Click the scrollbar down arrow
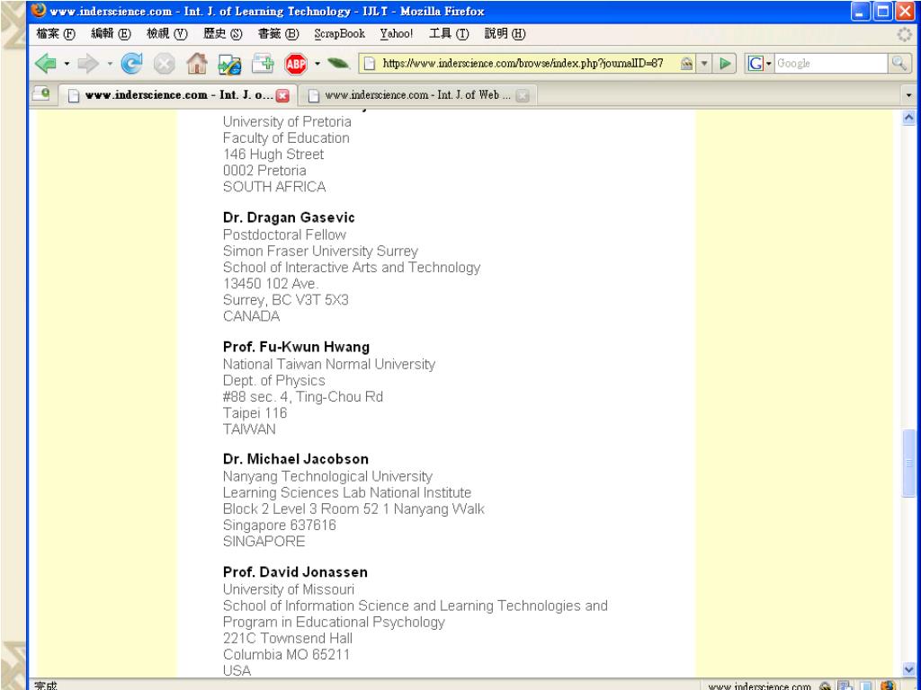This screenshot has height=690, width=921. 908,668
